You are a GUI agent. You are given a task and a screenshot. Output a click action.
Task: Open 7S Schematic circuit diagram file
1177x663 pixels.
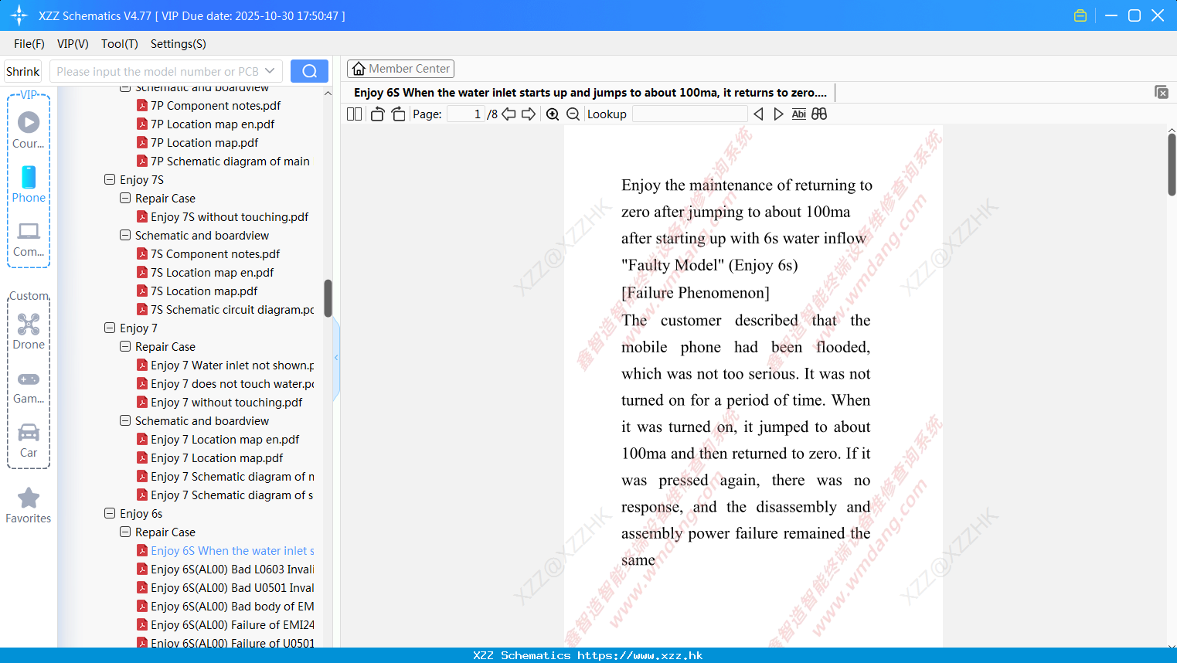[x=233, y=309]
